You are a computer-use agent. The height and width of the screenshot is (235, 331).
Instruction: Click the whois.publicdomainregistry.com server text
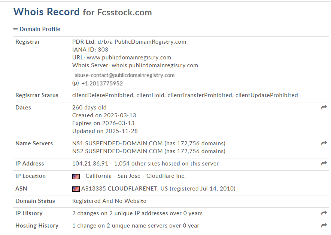(155, 65)
